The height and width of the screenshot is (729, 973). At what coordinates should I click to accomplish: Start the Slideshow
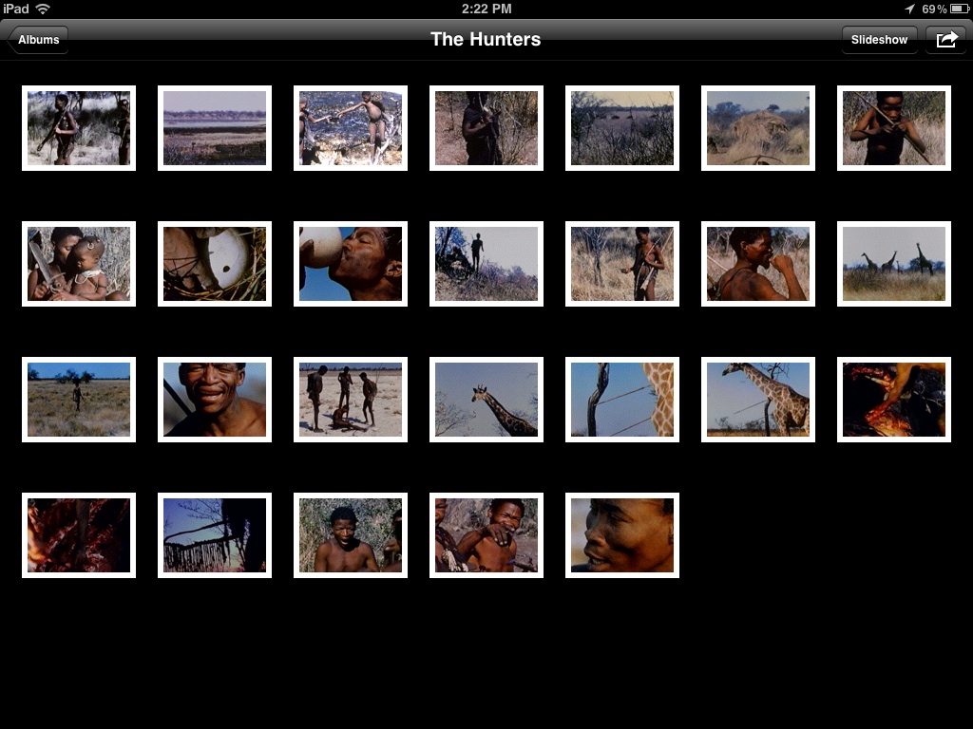pos(879,40)
